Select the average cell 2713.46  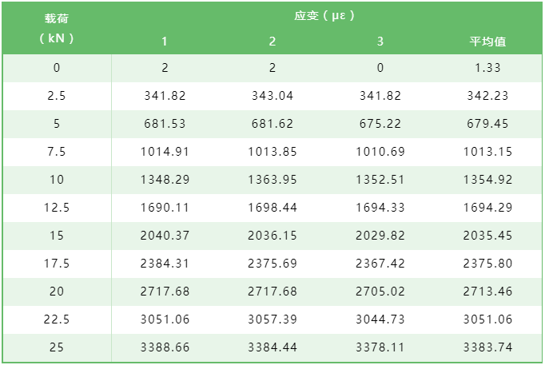pyautogui.click(x=487, y=292)
